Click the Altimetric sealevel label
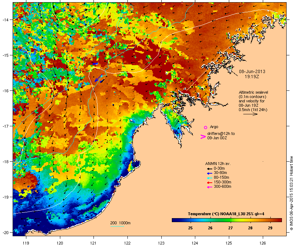 click(253, 92)
